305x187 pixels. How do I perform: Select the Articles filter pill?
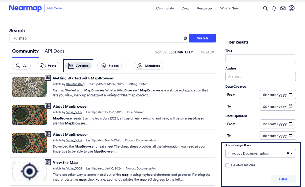coord(79,66)
